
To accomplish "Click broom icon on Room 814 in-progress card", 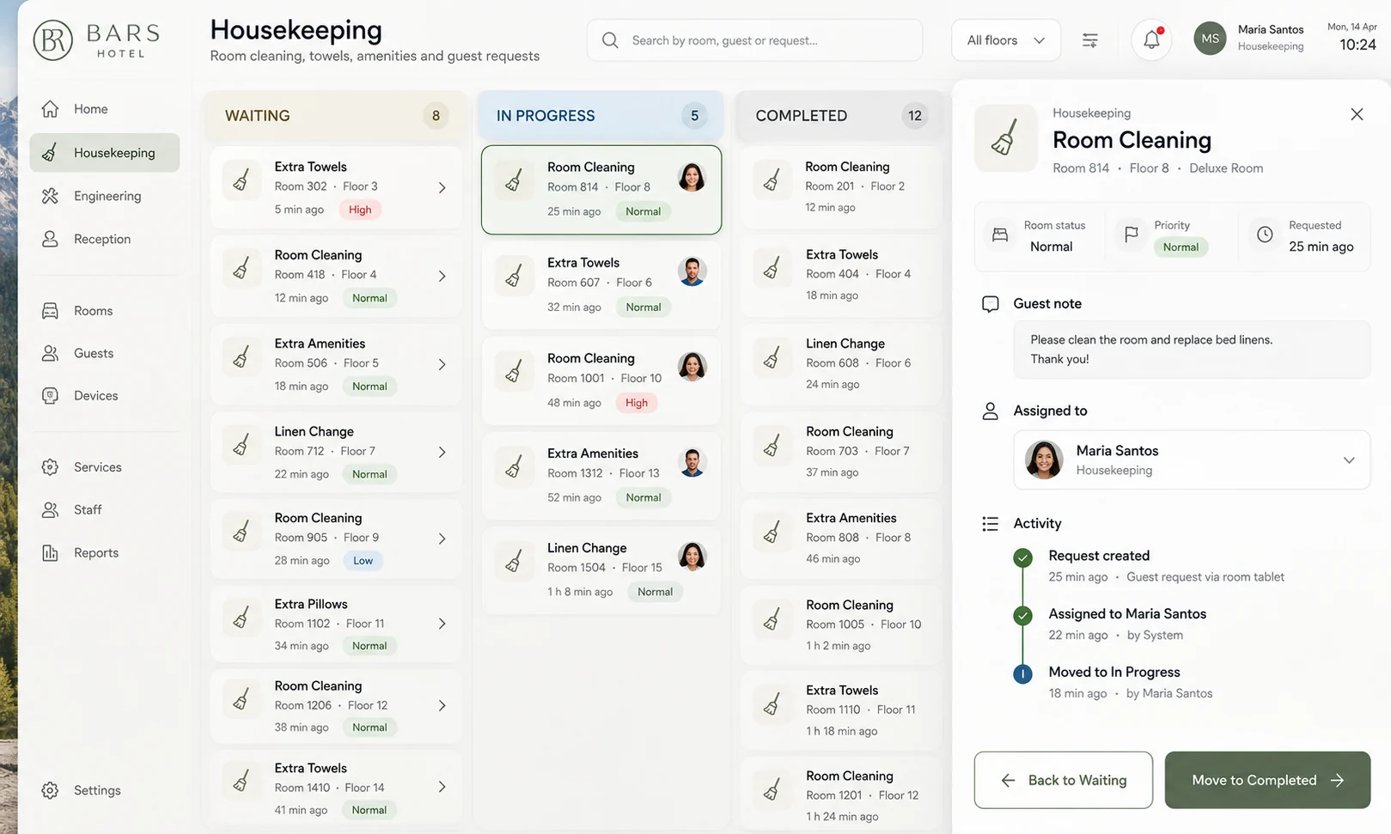I will (514, 180).
